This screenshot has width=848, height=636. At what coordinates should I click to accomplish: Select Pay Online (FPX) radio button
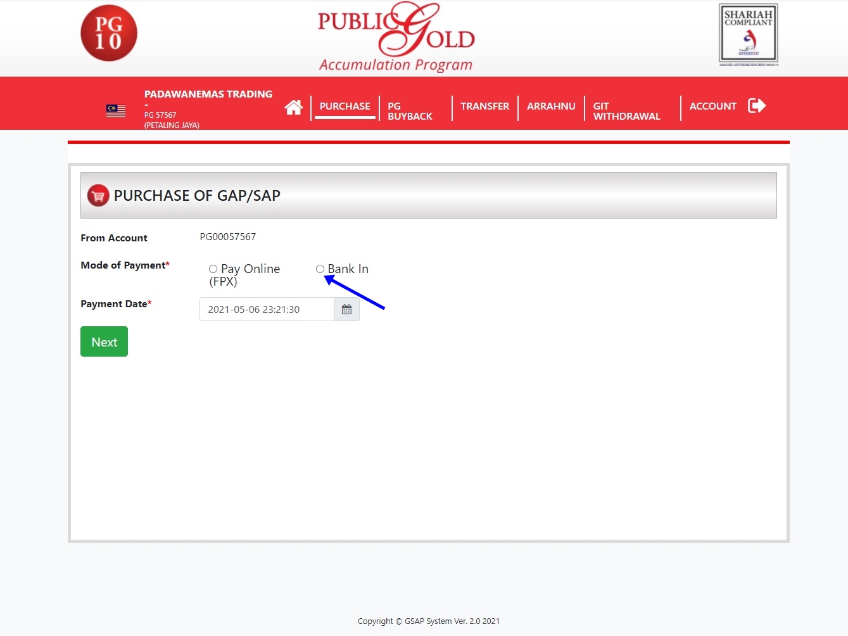(213, 269)
